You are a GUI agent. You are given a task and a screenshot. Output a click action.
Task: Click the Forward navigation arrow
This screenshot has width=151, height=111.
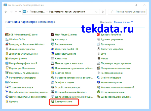12,12
